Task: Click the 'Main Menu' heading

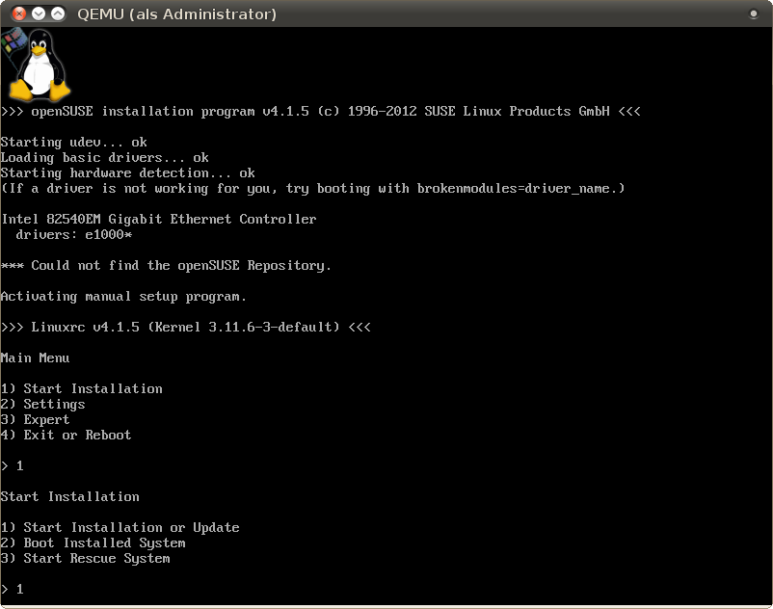Action: click(x=36, y=357)
